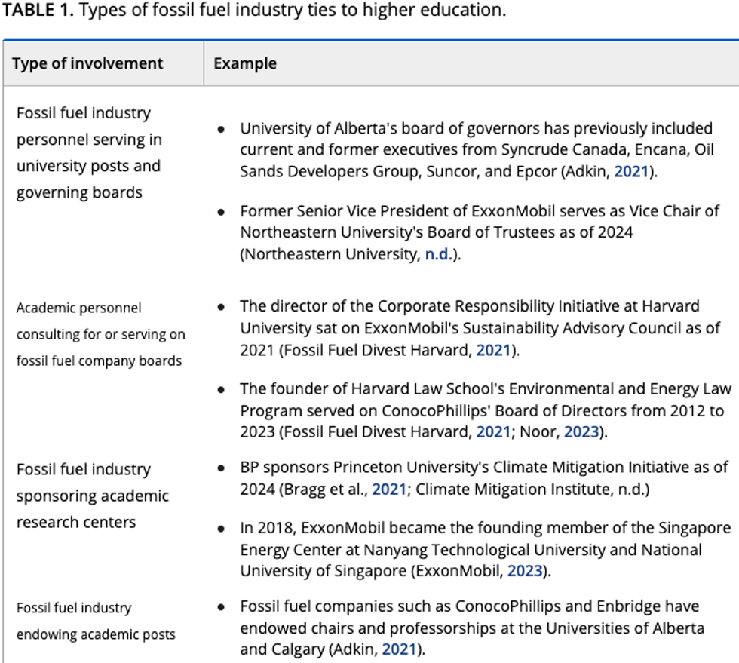This screenshot has width=739, height=663.
Task: Select the 'personnel serving in university posts' cell
Action: coord(89,152)
